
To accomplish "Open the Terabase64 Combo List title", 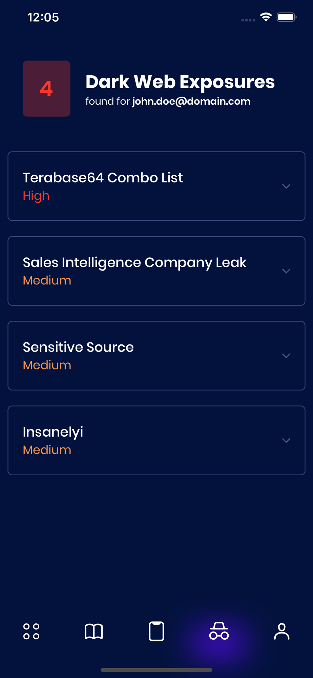I will click(x=103, y=178).
